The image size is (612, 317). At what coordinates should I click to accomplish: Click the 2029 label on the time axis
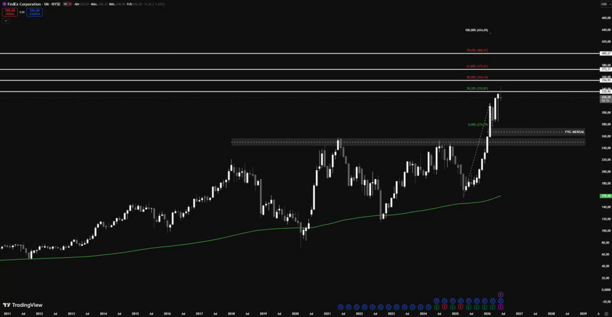pyautogui.click(x=583, y=313)
